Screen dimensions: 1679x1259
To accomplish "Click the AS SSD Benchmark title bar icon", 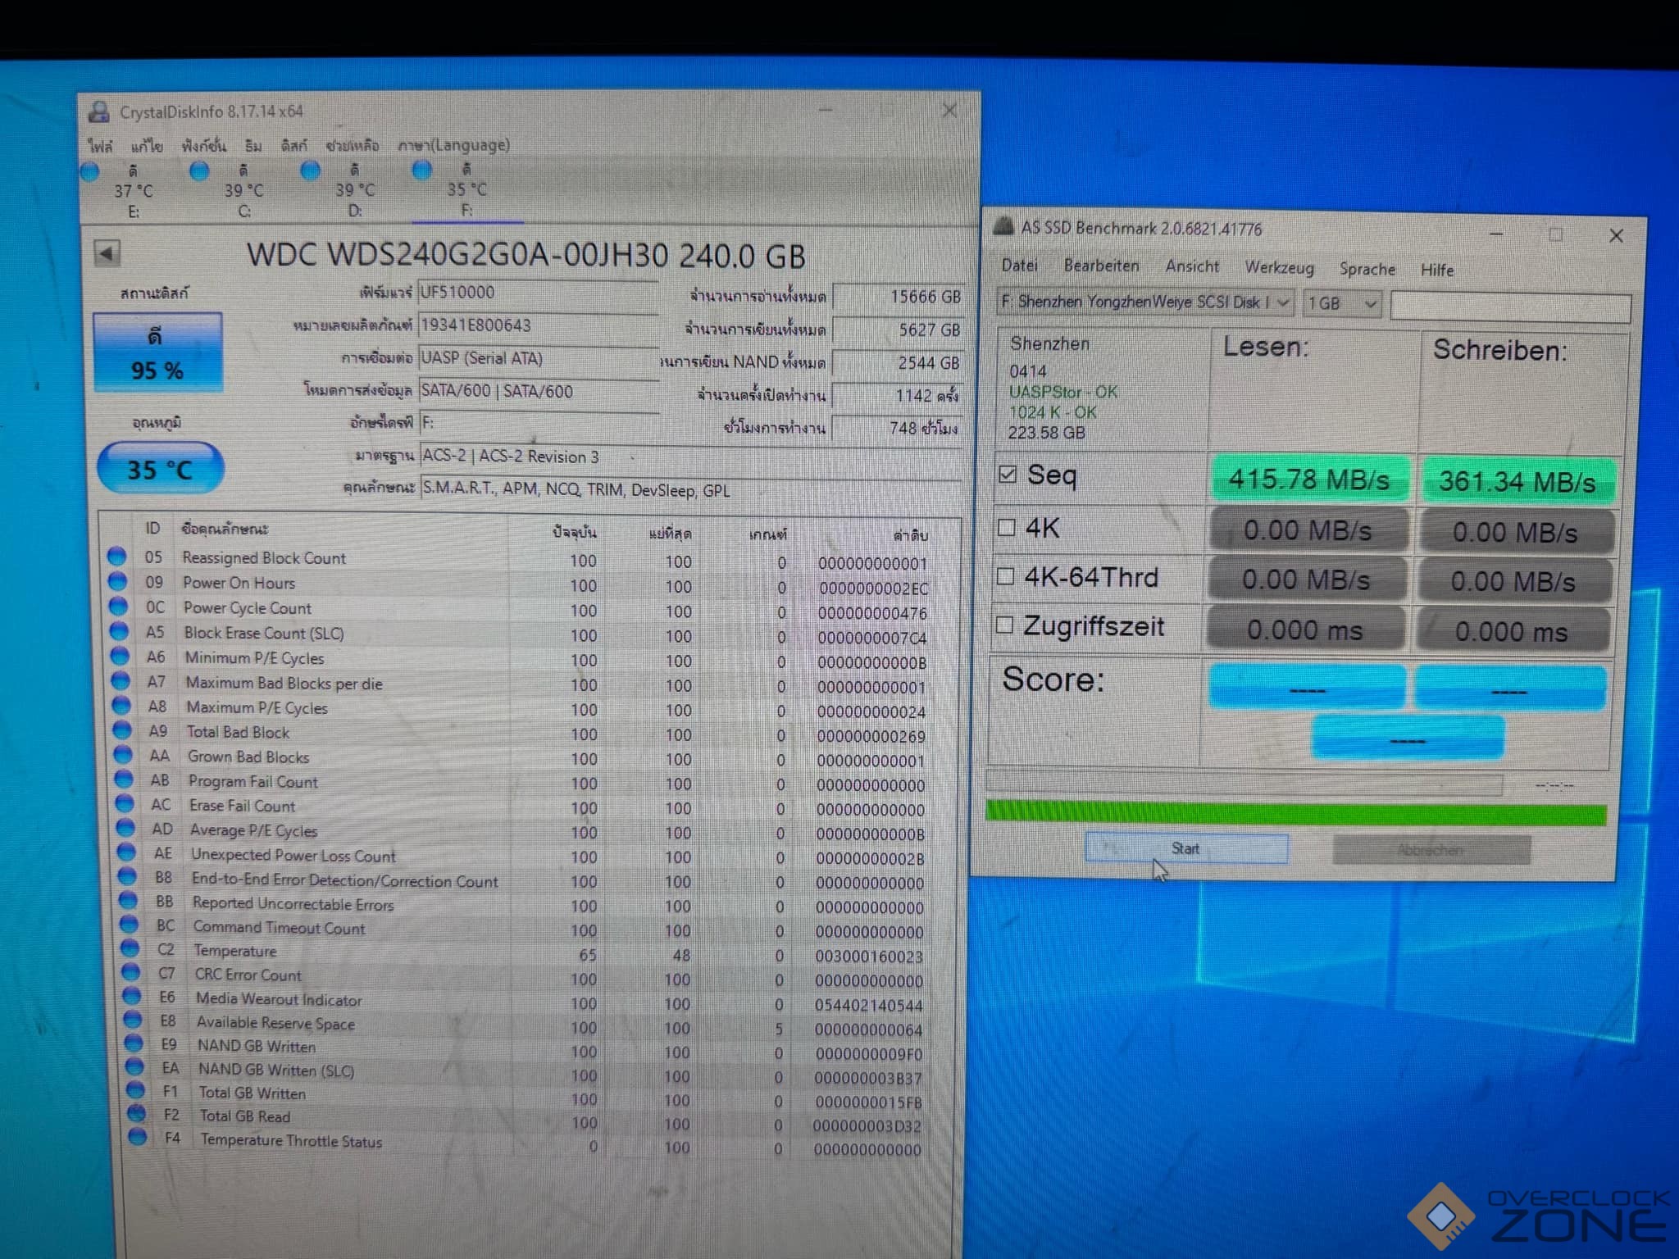I will (1003, 227).
